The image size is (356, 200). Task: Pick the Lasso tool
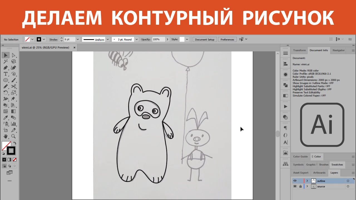[13, 61]
